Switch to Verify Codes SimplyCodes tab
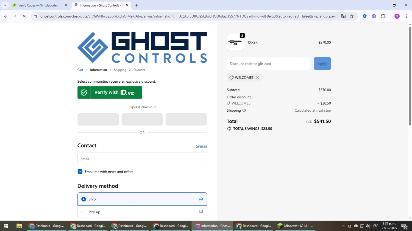The width and height of the screenshot is (412, 231). coord(38,5)
